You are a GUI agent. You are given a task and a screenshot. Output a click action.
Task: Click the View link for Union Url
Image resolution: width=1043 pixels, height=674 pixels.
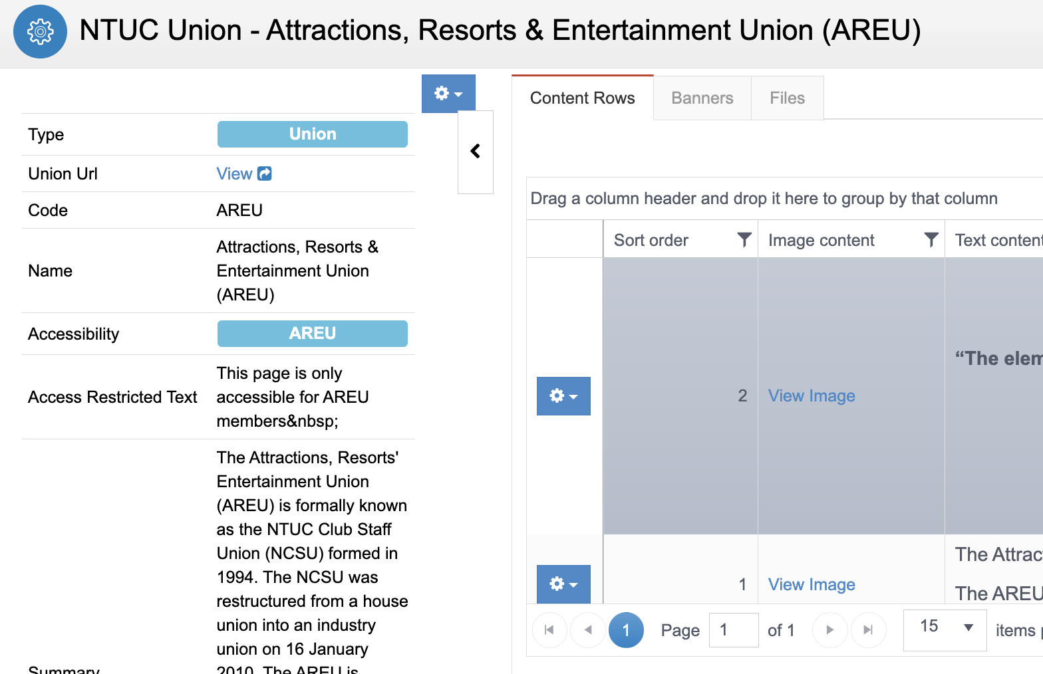point(234,173)
